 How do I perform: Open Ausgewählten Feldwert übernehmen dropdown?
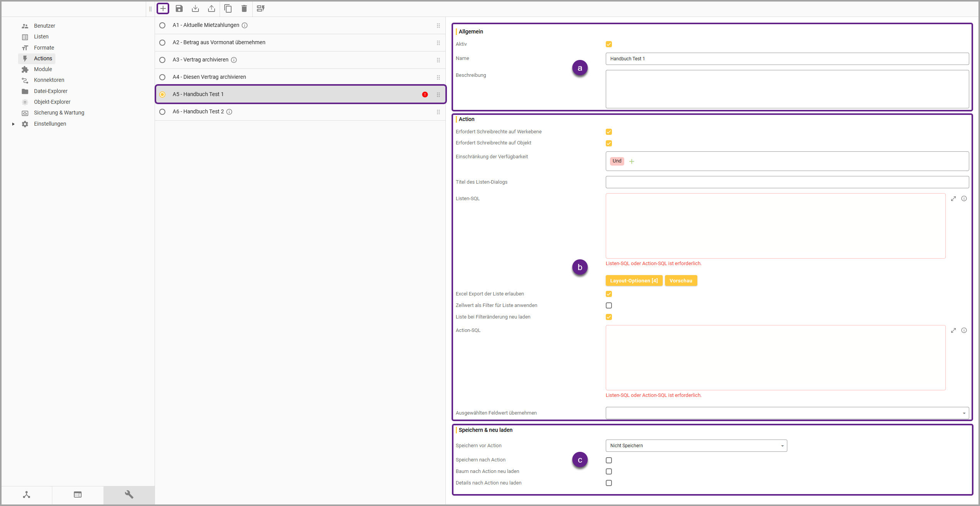[787, 413]
